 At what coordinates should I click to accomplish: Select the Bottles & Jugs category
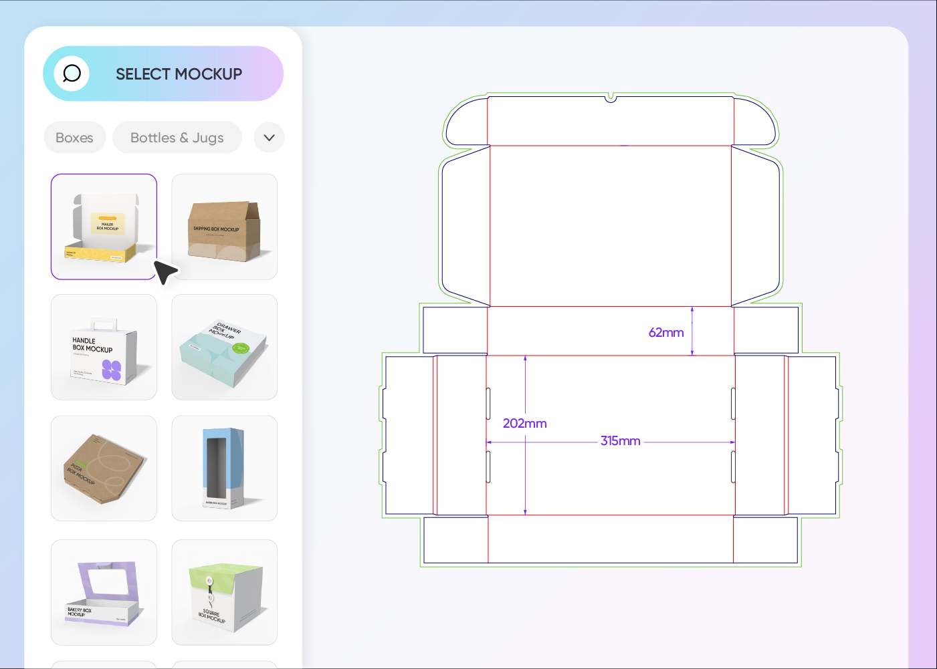pyautogui.click(x=177, y=137)
